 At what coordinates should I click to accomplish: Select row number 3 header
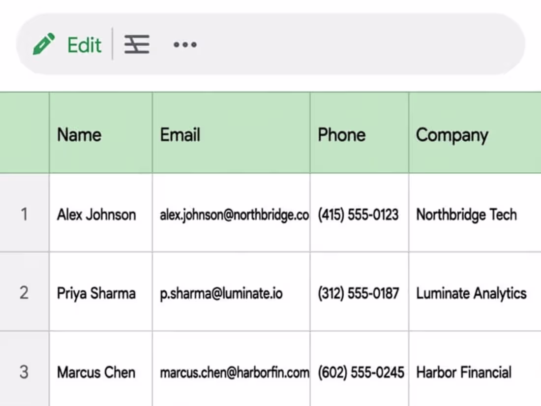pos(24,369)
